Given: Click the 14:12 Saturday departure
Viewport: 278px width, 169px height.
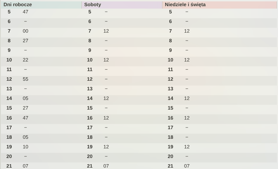Looking at the screenshot, I should coord(106,98).
